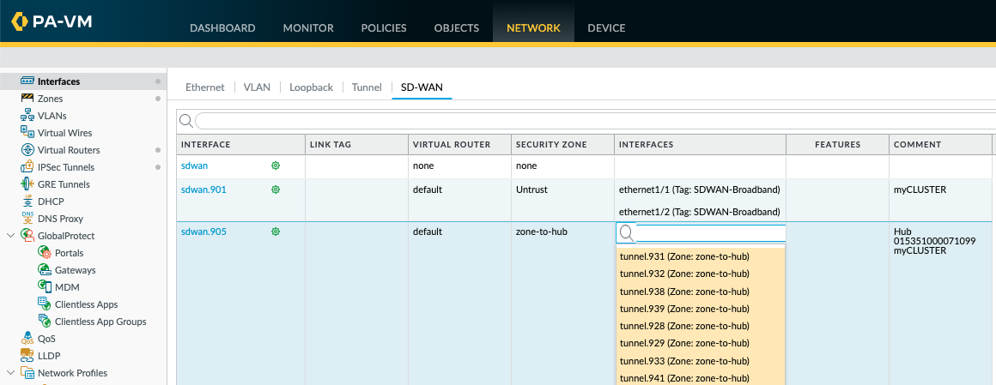Screen dimensions: 996x385
Task: Switch to the Loopback tab
Action: click(x=311, y=87)
